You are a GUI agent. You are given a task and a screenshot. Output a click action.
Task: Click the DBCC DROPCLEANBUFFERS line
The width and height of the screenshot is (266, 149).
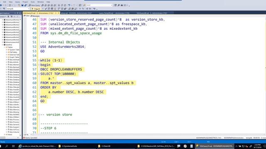click(x=61, y=69)
